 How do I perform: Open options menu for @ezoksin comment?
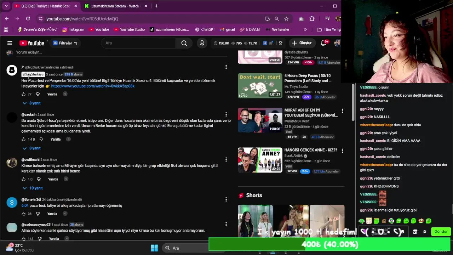coord(226,114)
